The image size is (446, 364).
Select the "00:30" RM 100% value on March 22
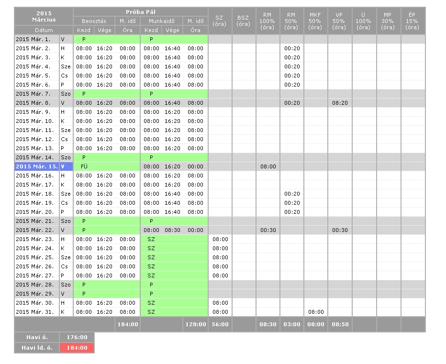[268, 230]
